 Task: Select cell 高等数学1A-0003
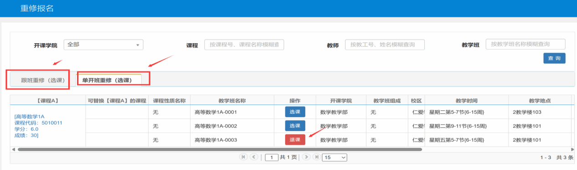232,140
